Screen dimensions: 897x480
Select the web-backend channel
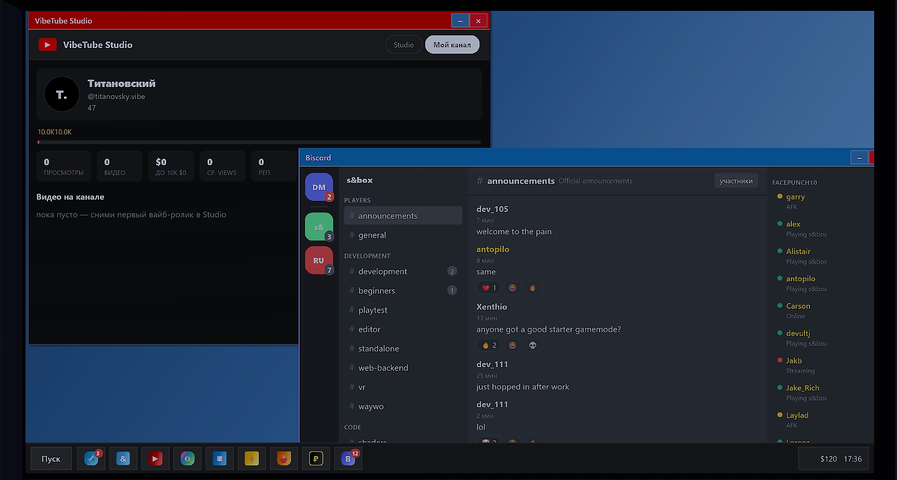(403, 368)
